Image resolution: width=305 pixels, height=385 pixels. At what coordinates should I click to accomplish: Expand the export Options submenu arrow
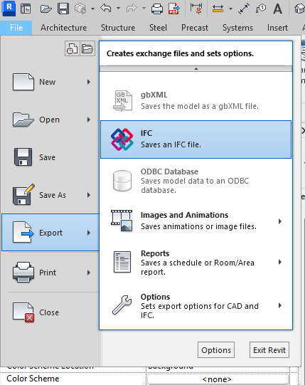tap(280, 305)
